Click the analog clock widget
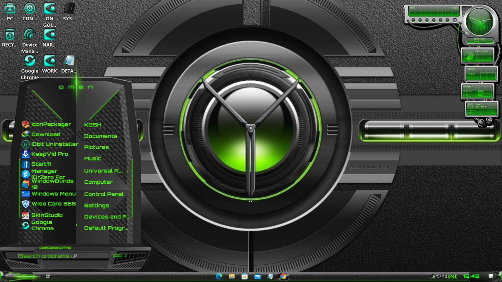The image size is (502, 282). (479, 21)
